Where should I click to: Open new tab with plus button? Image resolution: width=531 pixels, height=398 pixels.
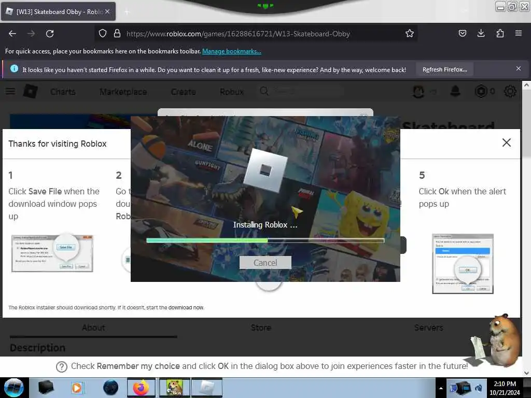(127, 12)
